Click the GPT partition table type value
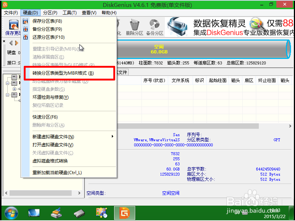 pos(277,140)
